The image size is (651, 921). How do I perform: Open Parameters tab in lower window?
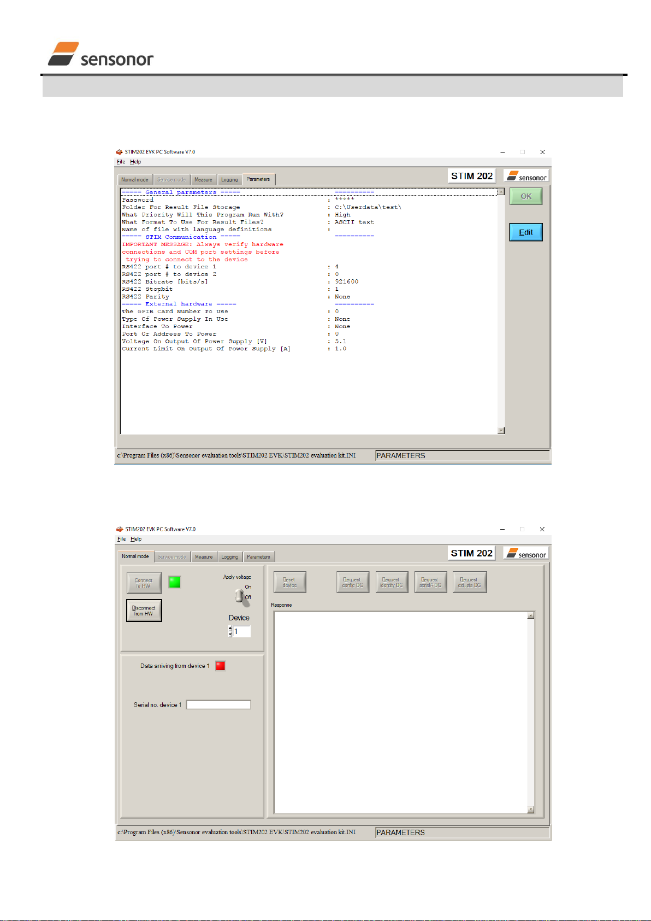coord(258,557)
